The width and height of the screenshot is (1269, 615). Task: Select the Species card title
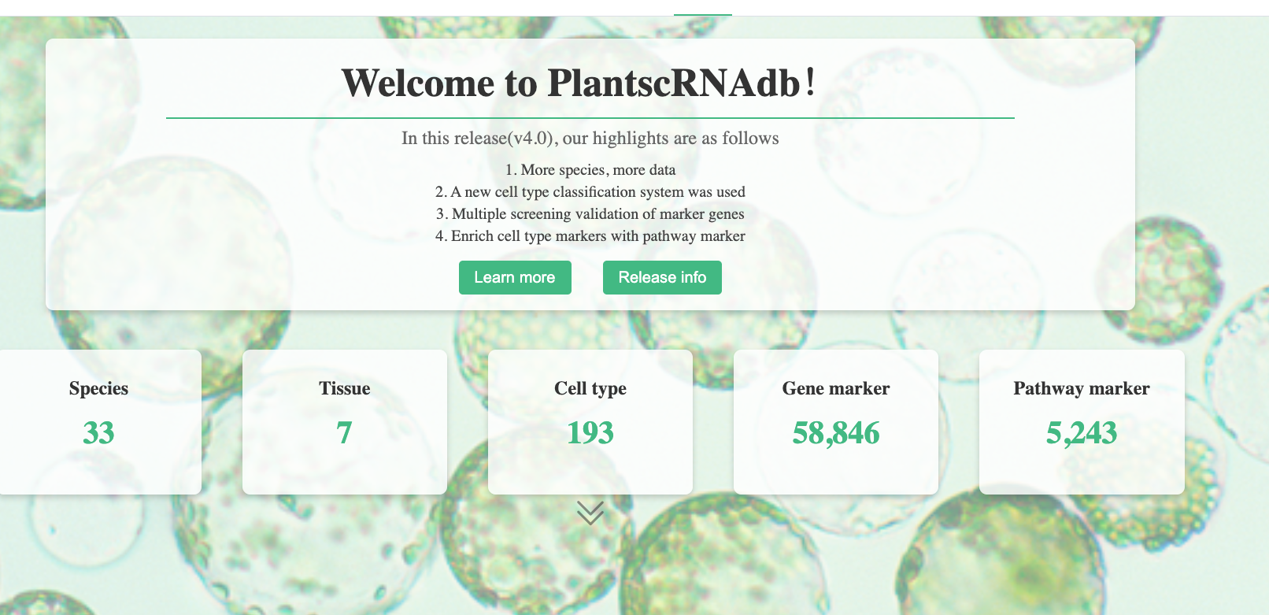98,388
